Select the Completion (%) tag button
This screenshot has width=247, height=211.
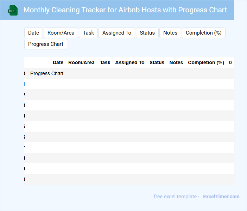tap(203, 33)
